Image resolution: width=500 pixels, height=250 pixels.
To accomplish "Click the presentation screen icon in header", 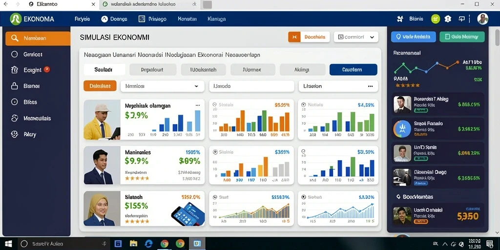I will tap(461, 19).
